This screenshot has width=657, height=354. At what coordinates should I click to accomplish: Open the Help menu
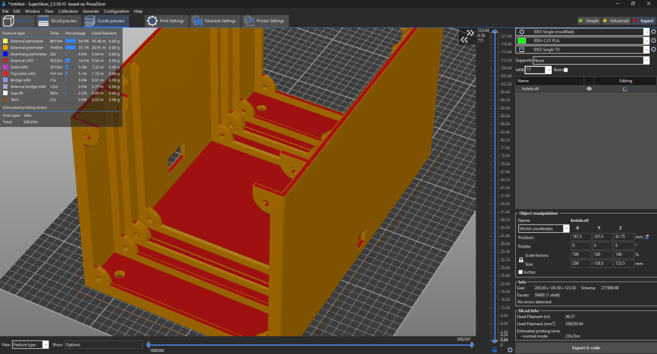click(x=138, y=12)
